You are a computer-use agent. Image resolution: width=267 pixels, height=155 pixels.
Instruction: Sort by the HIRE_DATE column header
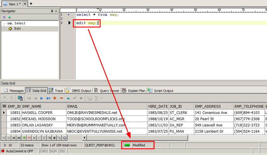(158, 106)
